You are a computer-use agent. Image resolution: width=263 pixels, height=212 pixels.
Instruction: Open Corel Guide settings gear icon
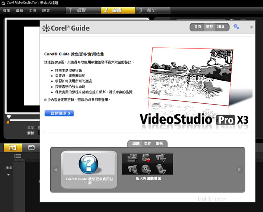pos(236,27)
